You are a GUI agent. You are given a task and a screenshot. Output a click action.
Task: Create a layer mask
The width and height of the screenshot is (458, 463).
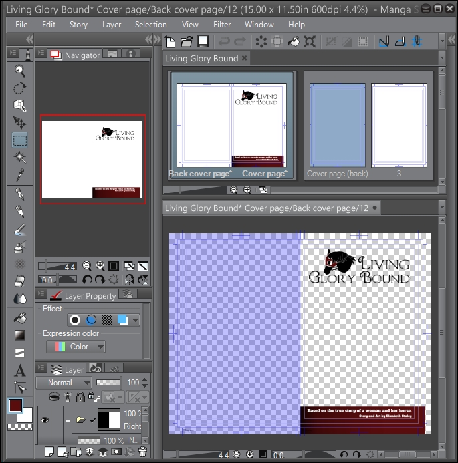point(116,452)
